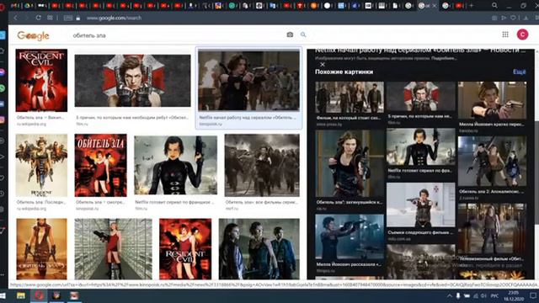
Task: Click the browser Back arrow
Action: [16, 18]
